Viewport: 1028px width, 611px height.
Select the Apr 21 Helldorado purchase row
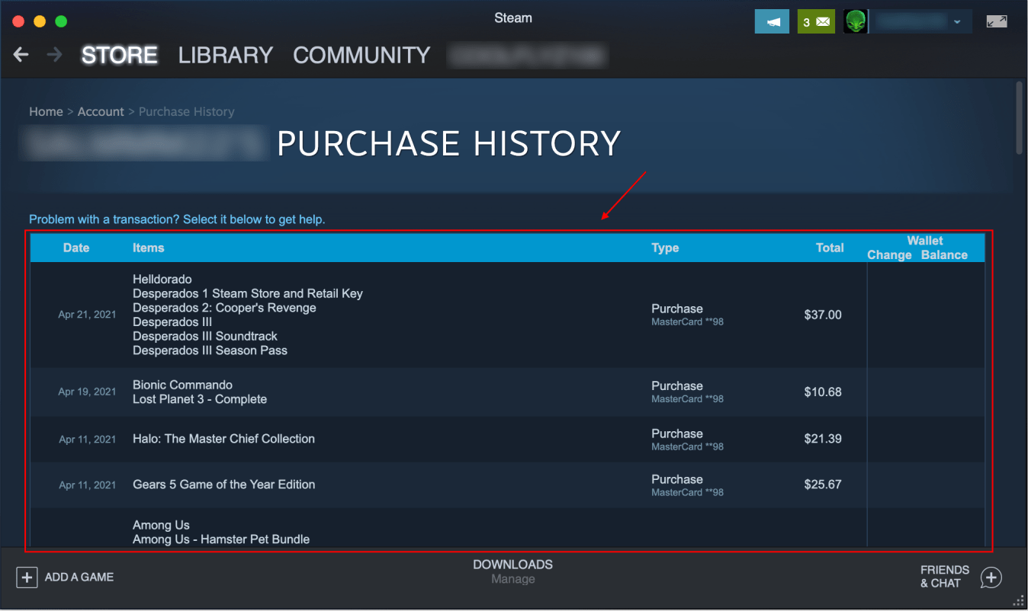coord(458,315)
